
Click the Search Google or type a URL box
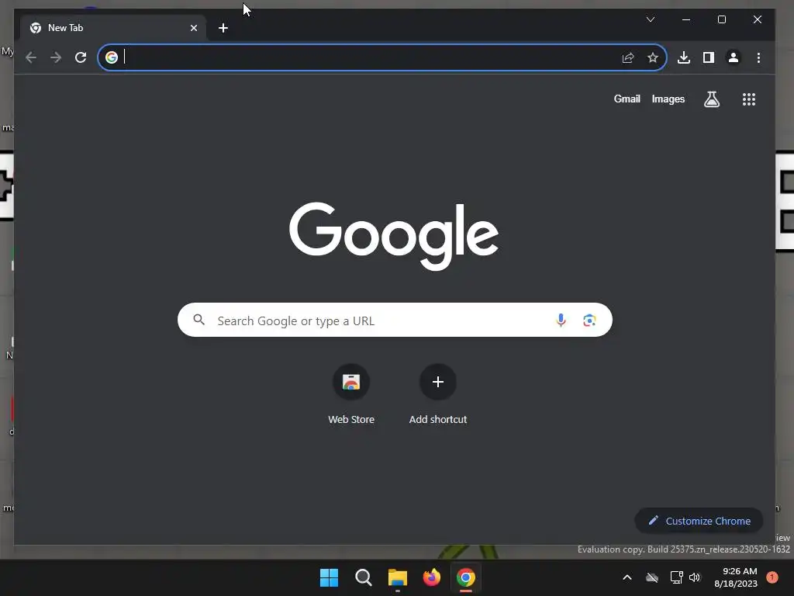[395, 320]
